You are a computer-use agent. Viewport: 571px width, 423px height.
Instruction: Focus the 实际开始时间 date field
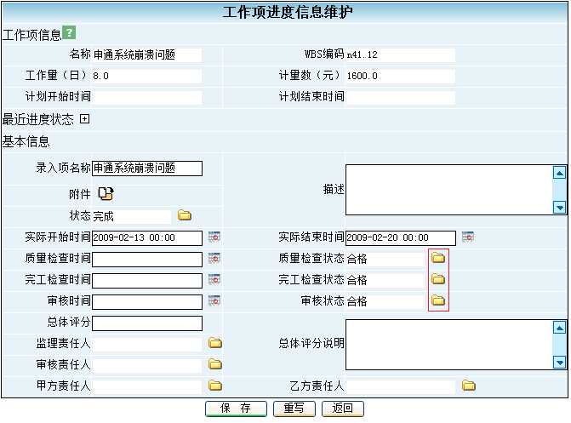147,238
